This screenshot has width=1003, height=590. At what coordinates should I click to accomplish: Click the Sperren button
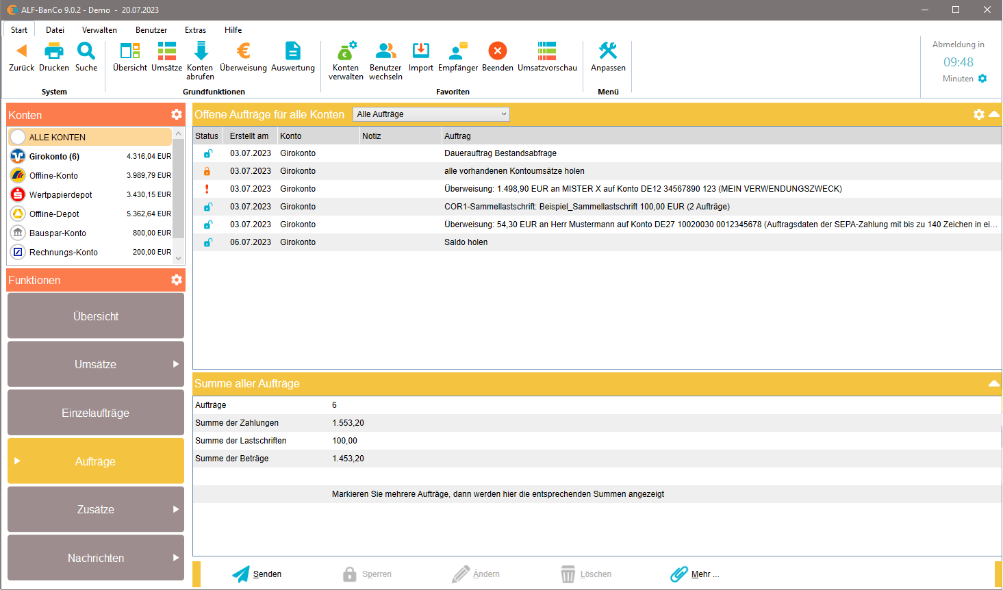coord(367,574)
